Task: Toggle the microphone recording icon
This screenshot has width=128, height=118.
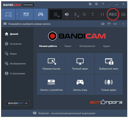Action: [75, 14]
